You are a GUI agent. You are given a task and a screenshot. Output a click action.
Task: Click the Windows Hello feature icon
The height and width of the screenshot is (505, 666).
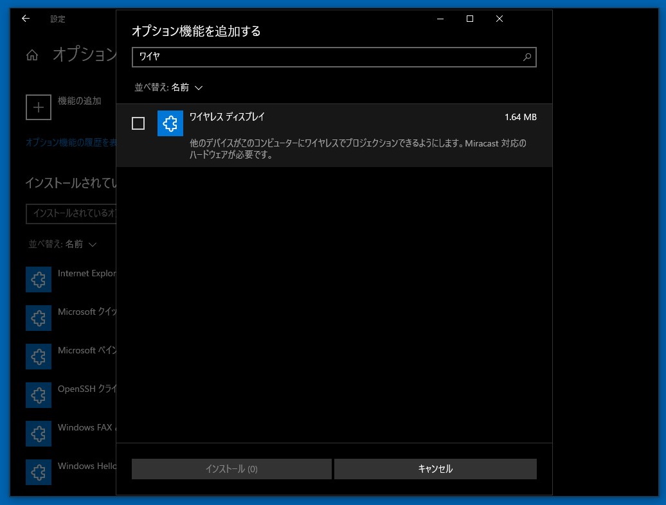(x=39, y=472)
